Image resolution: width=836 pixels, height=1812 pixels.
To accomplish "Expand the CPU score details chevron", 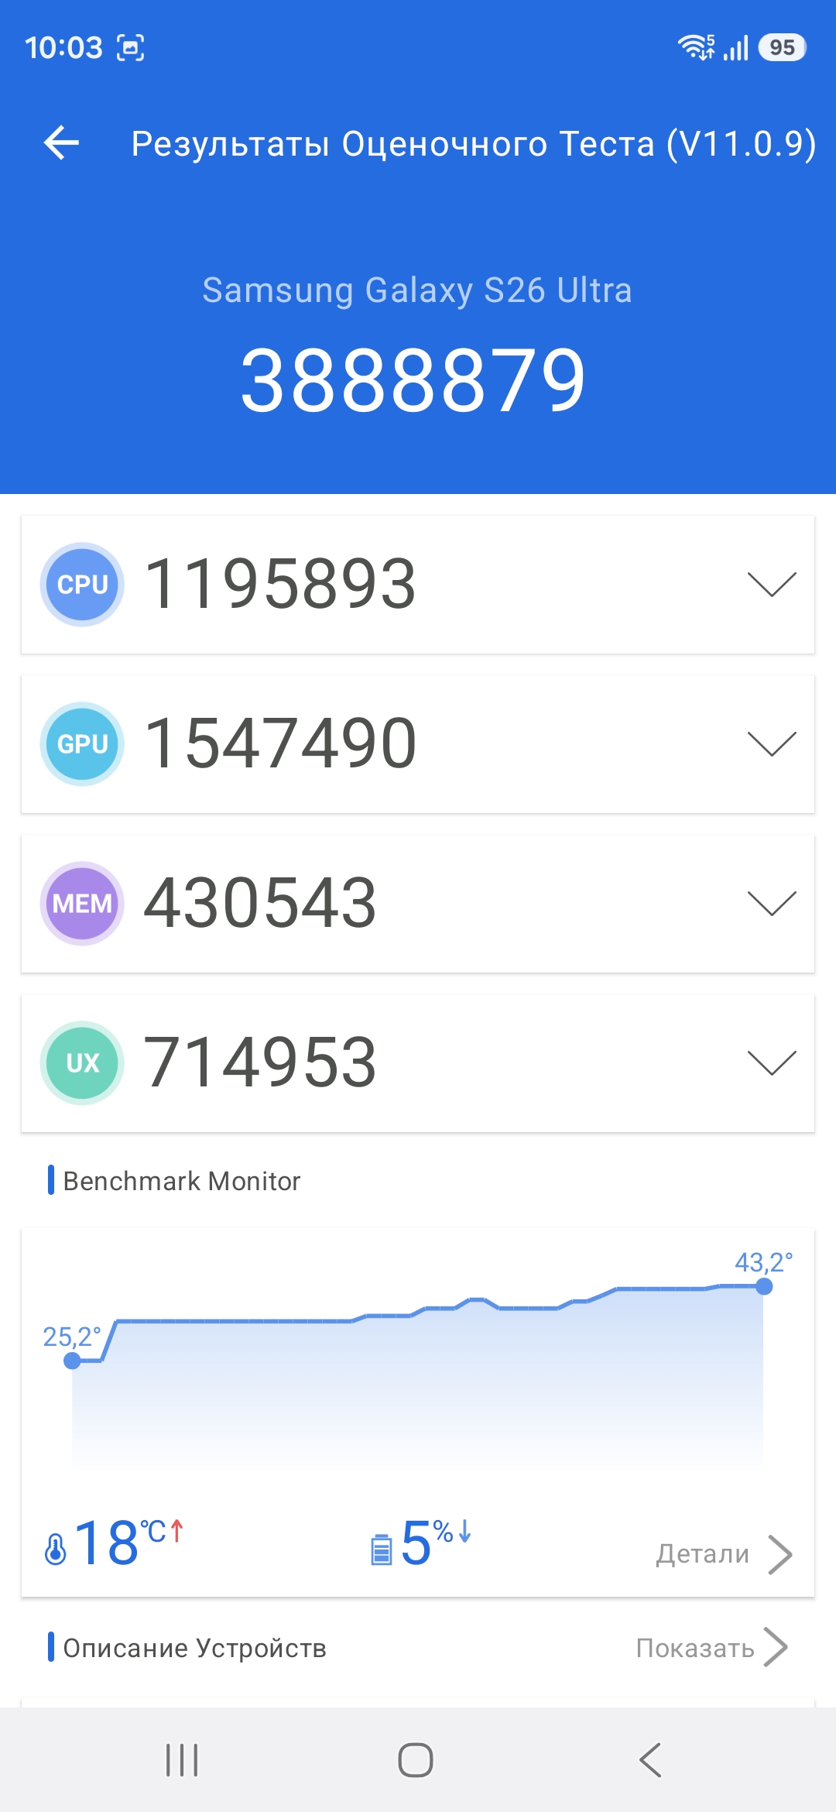I will click(772, 585).
